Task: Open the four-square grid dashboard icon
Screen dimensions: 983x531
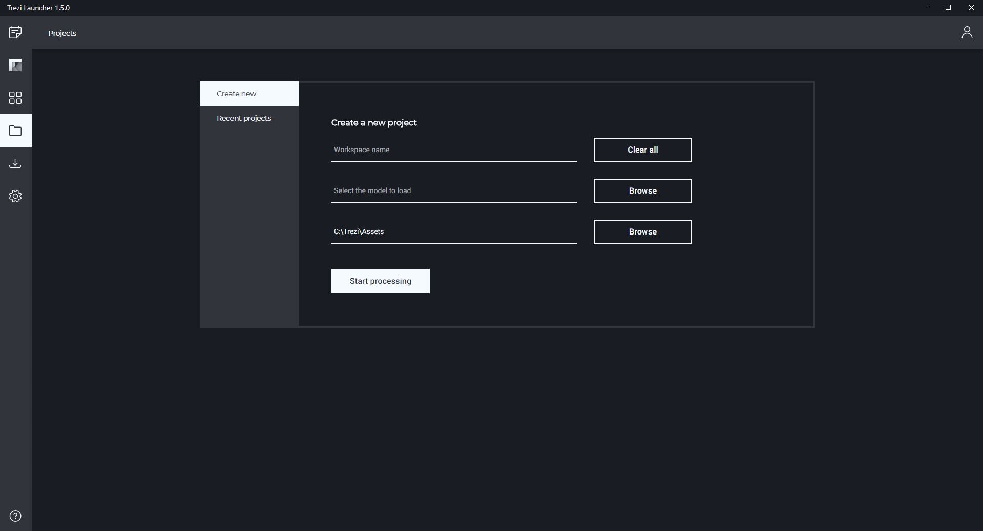Action: (15, 98)
